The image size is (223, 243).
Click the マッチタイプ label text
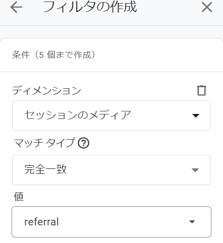44,143
